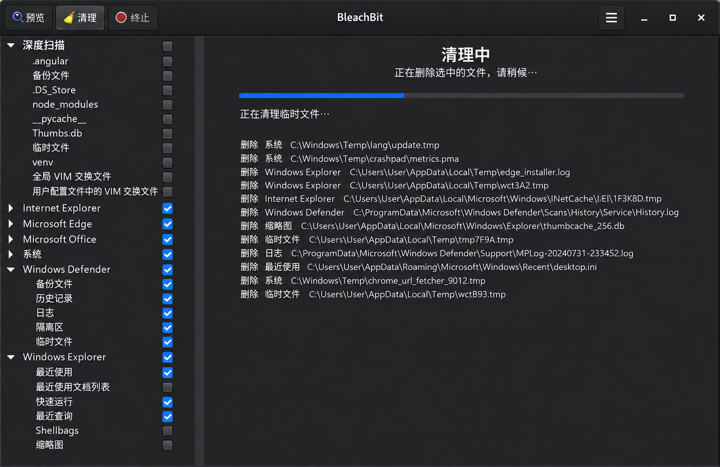The height and width of the screenshot is (467, 720).
Task: Select the Windows Defender tree item
Action: pos(67,269)
